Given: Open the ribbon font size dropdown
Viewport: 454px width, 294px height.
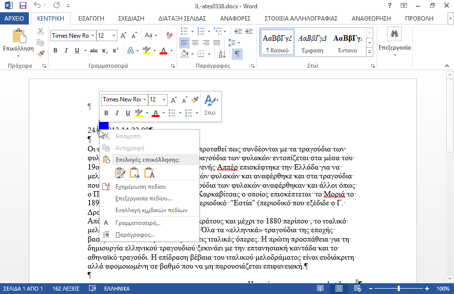Looking at the screenshot, I should pos(114,36).
